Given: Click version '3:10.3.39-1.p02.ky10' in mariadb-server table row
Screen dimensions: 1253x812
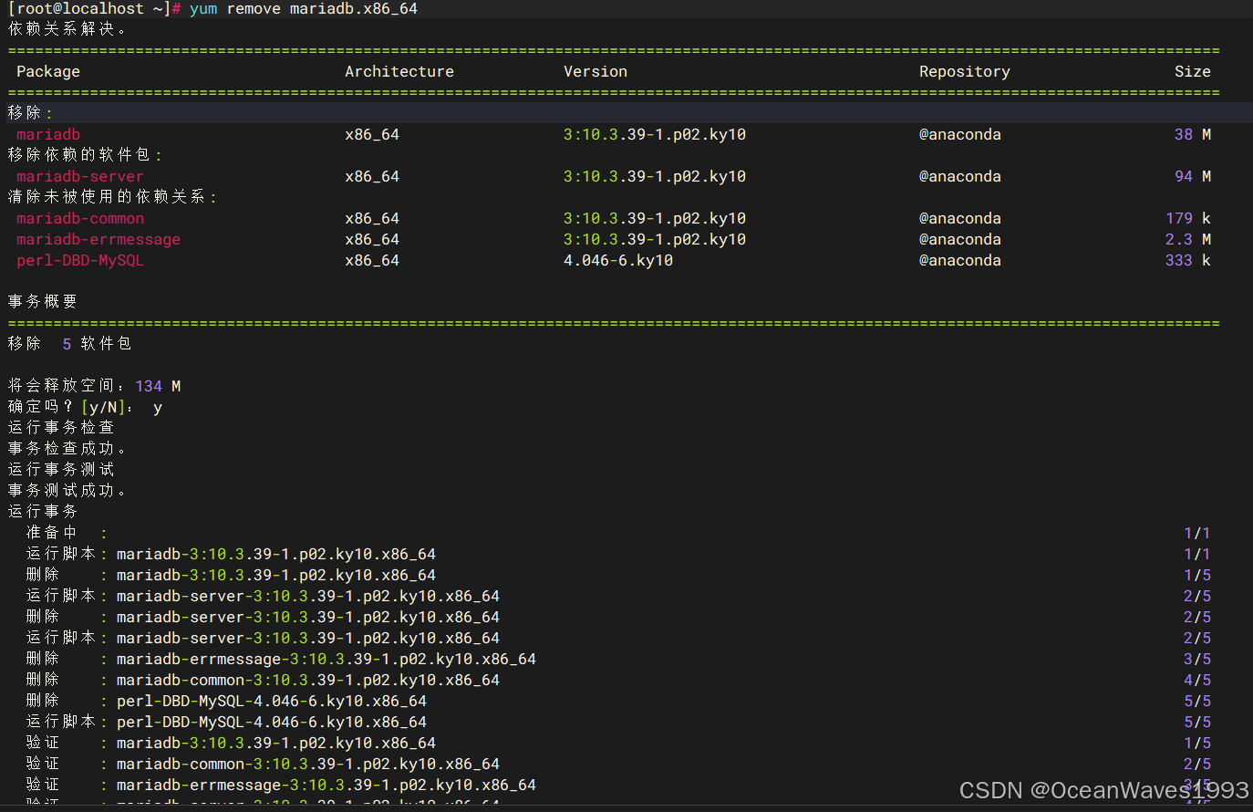Looking at the screenshot, I should pos(655,176).
